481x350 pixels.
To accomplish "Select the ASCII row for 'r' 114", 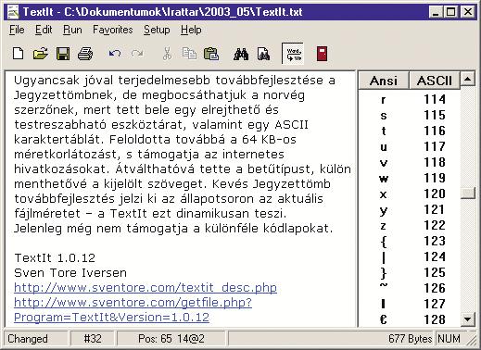I will coord(410,99).
